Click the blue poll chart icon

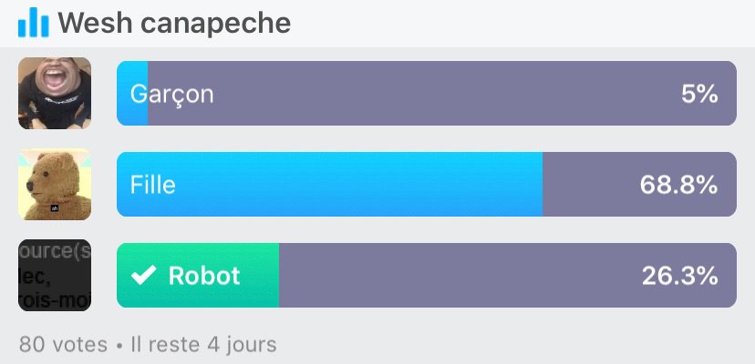pos(33,22)
